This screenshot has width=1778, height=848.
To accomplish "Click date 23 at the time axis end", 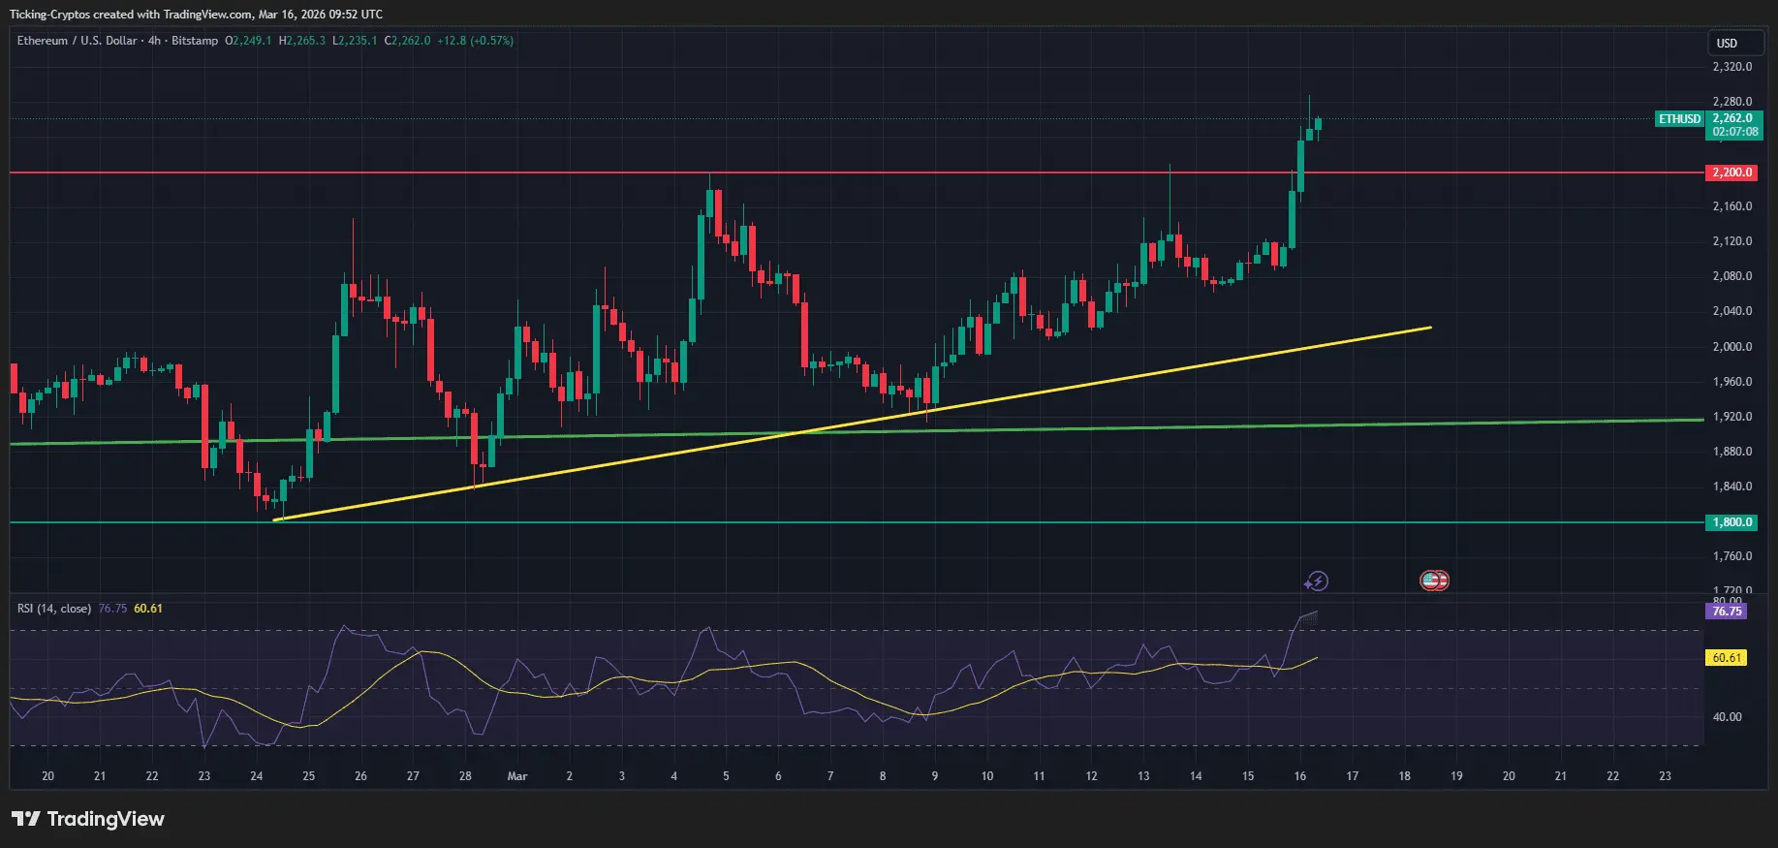I will [x=1666, y=776].
